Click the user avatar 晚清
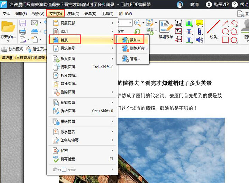 [x=181, y=4]
